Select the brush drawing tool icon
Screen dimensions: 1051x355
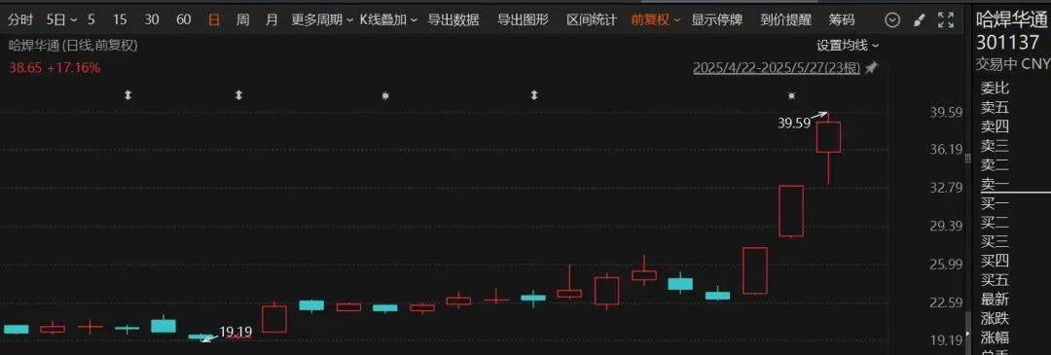[920, 20]
